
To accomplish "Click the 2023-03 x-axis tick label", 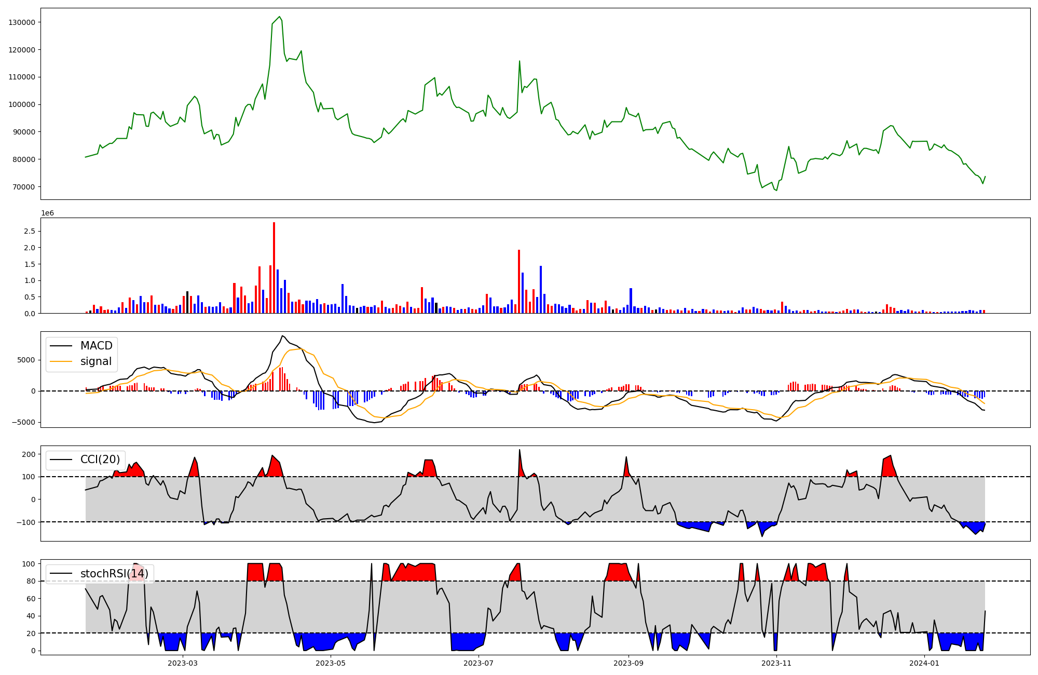I will tap(183, 663).
